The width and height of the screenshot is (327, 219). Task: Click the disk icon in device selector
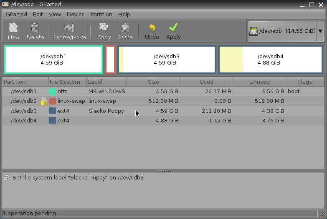tap(253, 31)
